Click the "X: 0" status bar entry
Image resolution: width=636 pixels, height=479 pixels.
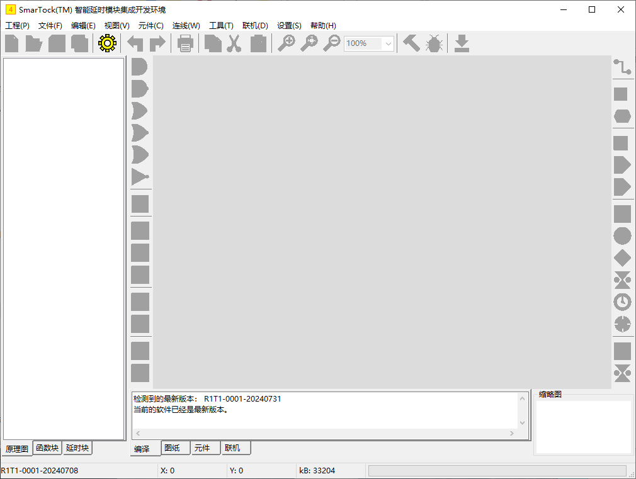168,470
